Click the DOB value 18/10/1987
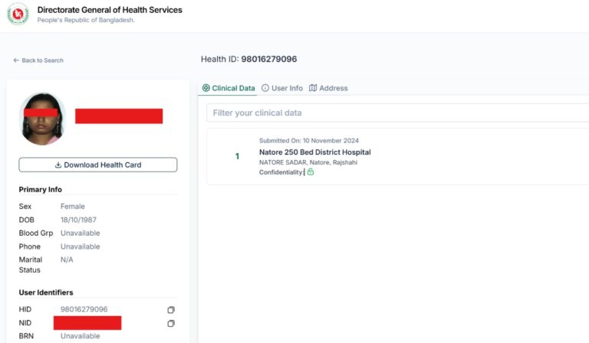Image resolution: width=589 pixels, height=343 pixels. pos(80,220)
